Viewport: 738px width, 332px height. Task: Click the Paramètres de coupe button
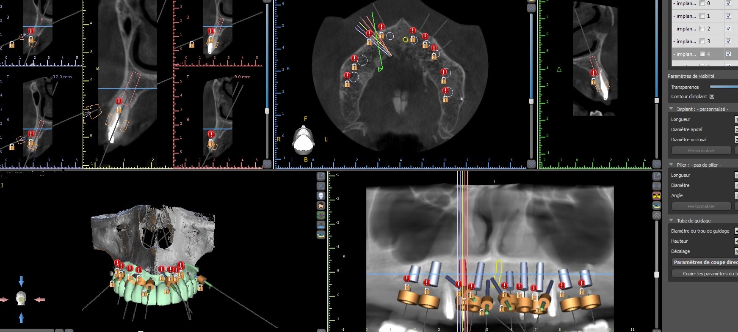tap(705, 262)
